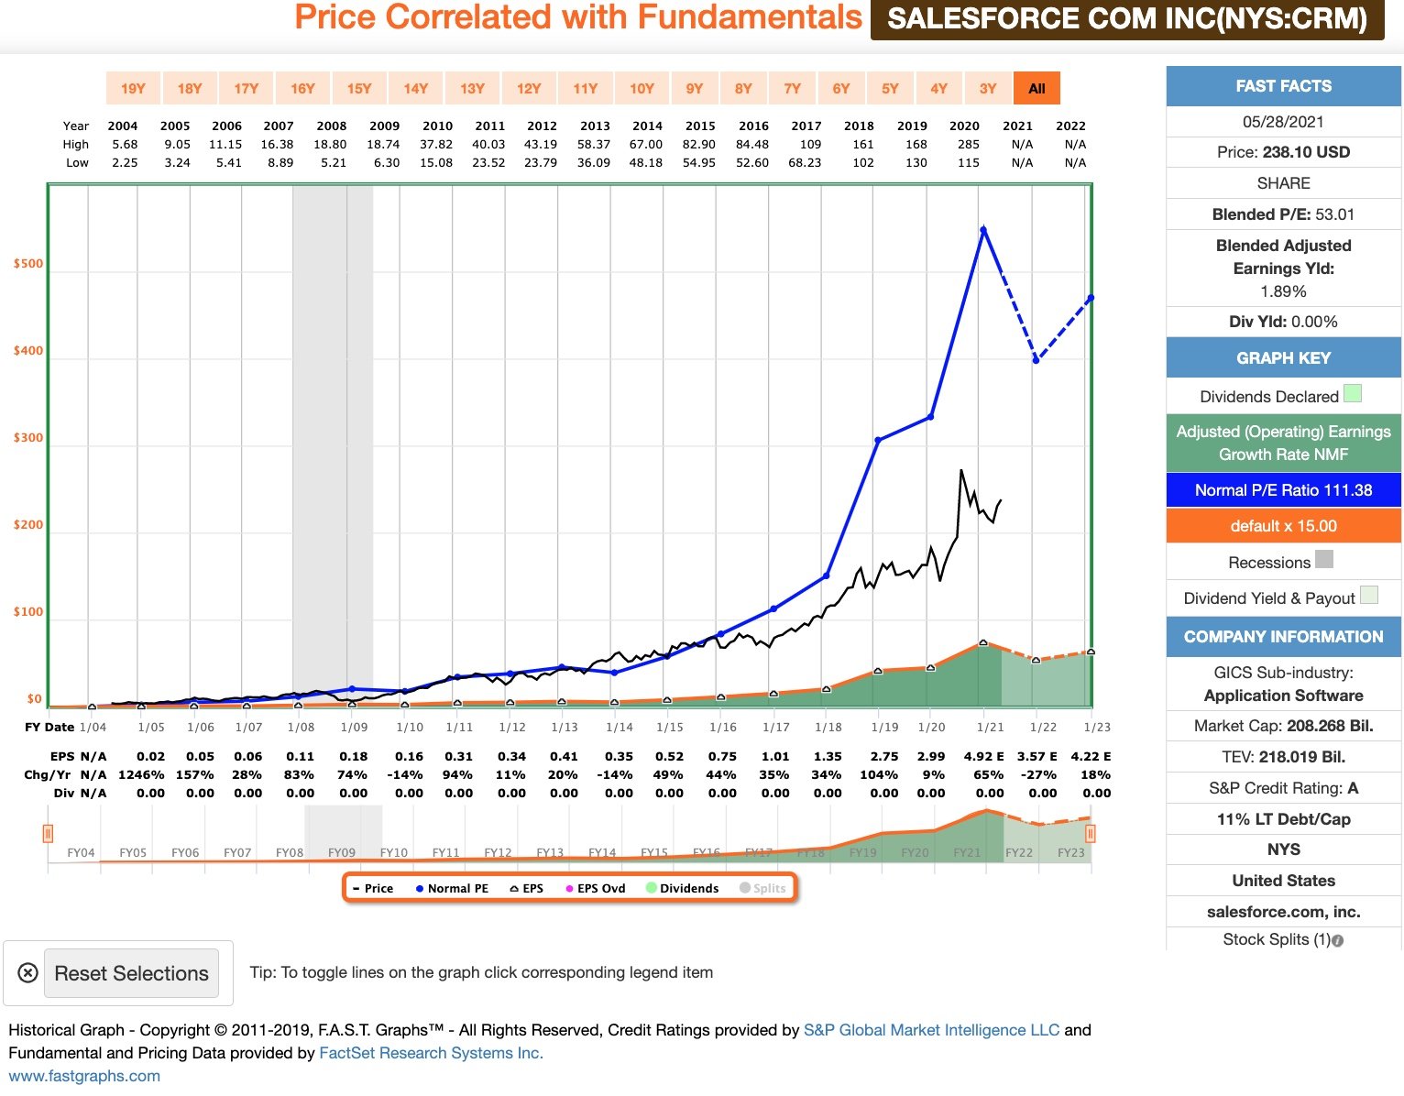Image resolution: width=1404 pixels, height=1096 pixels.
Task: Select the 10Y time range tab
Action: 642,89
